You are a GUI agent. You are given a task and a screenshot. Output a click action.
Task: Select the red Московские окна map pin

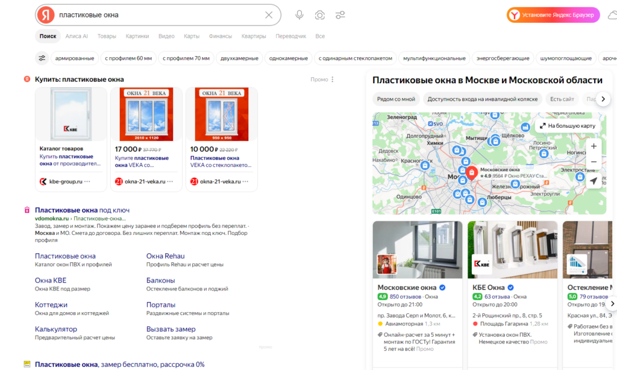pyautogui.click(x=471, y=172)
